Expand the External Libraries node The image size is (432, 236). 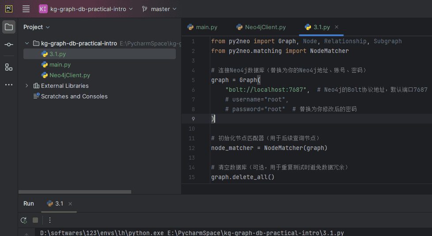point(27,86)
